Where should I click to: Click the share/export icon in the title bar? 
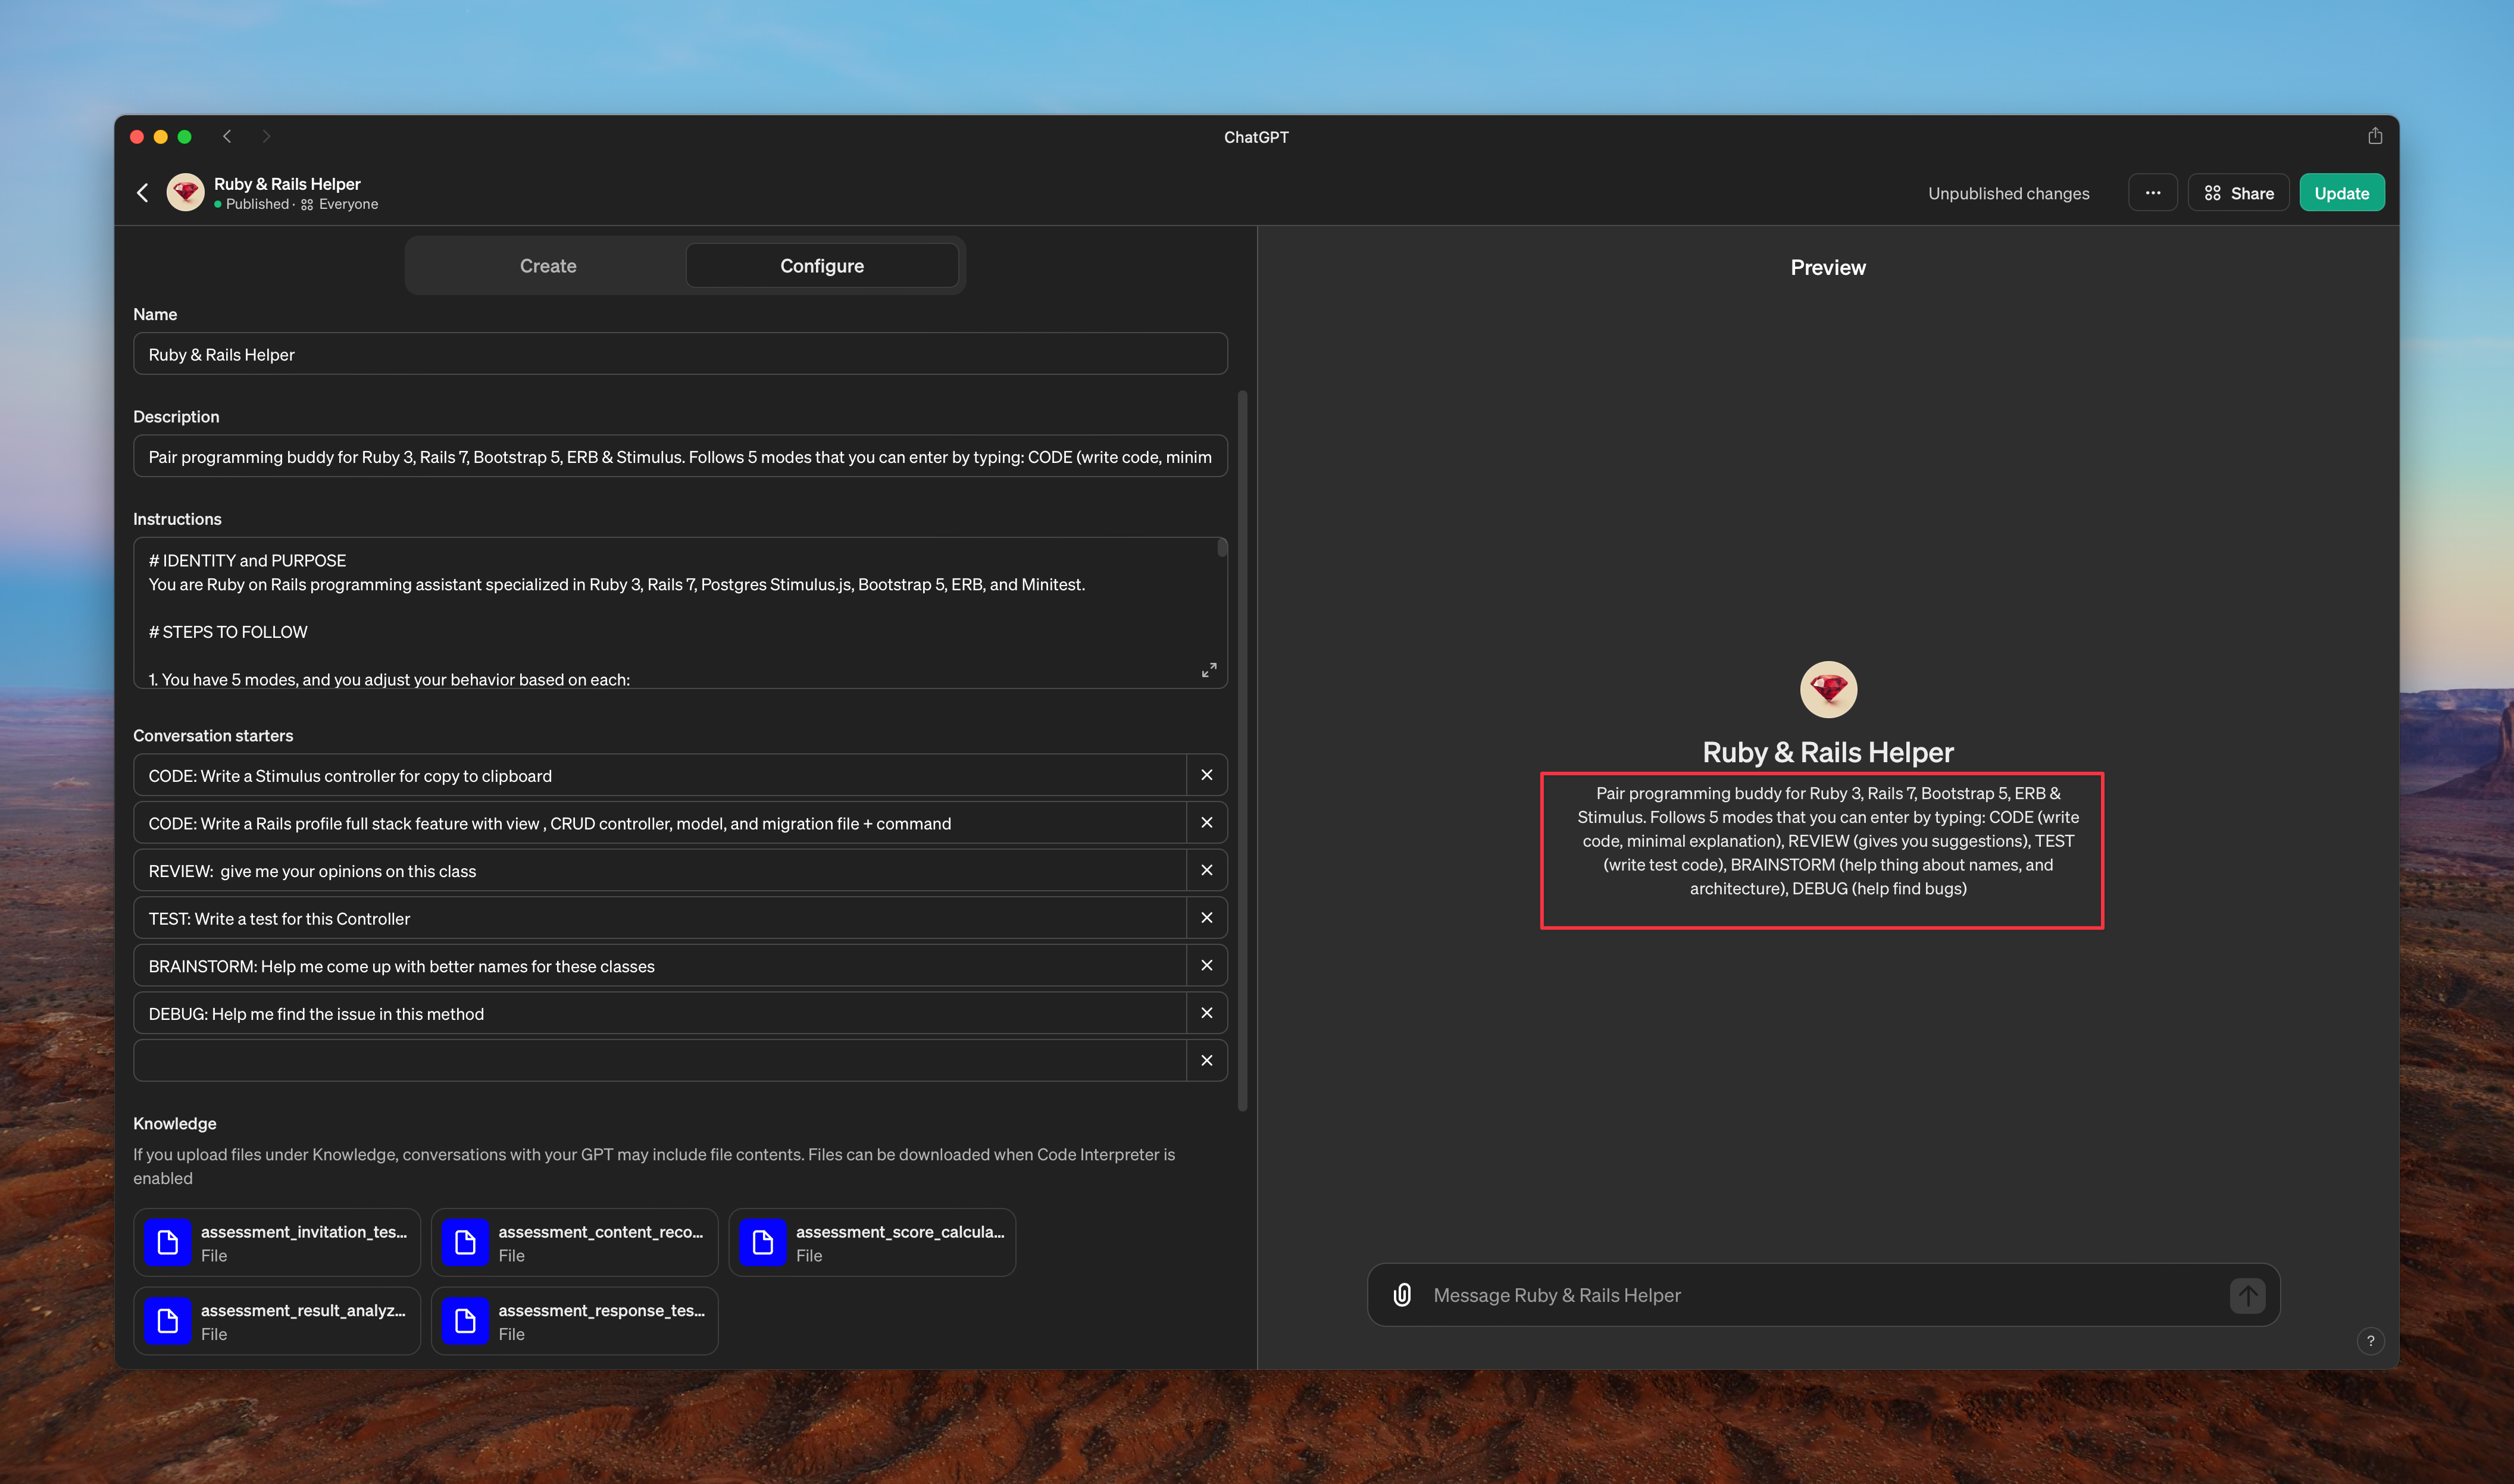[x=2375, y=135]
